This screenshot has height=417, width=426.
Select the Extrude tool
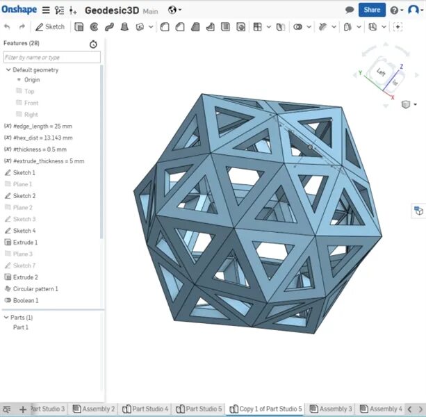79,27
